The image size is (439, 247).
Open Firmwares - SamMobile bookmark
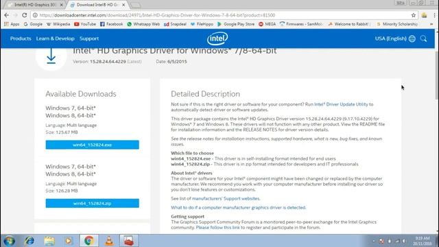(x=301, y=24)
